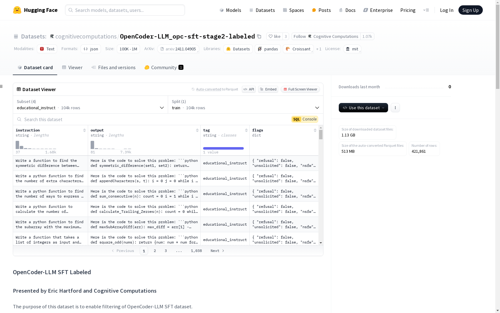Click the three-dot more options button
This screenshot has height=313, width=500.
click(x=395, y=108)
